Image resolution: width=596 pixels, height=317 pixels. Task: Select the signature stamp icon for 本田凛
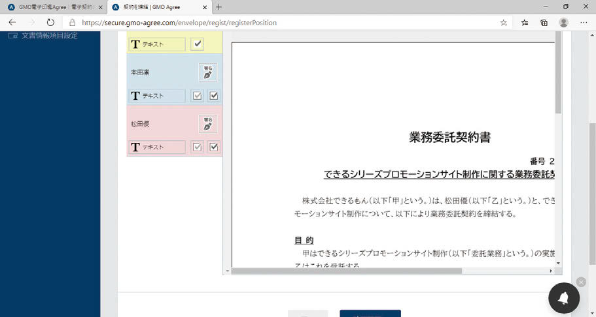pos(208,72)
